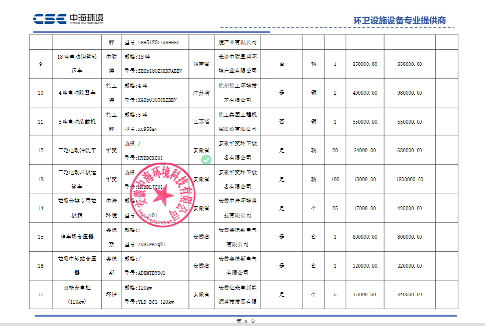
Task: Select the 停车场变压器 product cell
Action: (x=77, y=237)
